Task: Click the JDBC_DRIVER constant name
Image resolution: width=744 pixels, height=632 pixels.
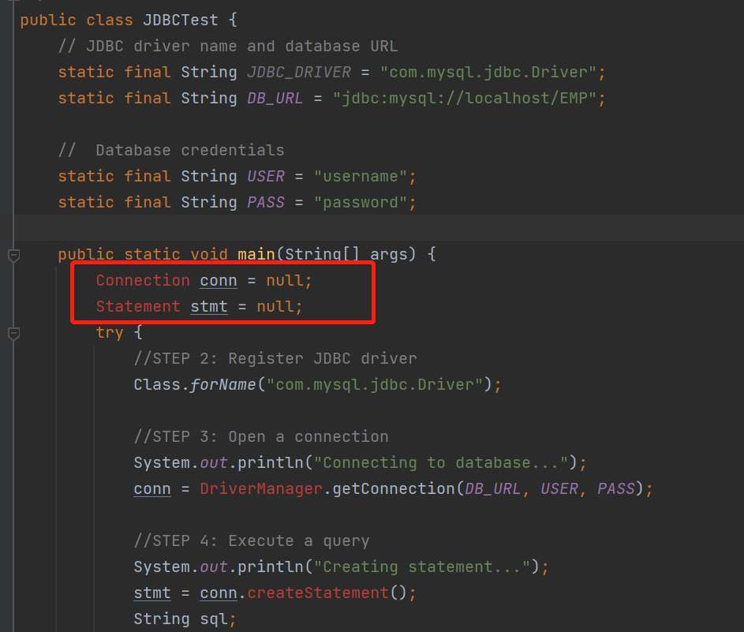Action: pos(298,72)
